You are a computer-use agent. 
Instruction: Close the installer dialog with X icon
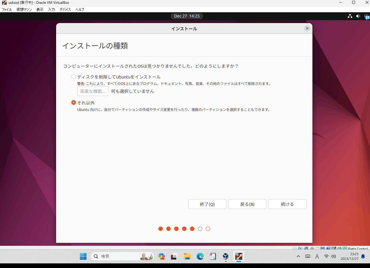click(307, 28)
